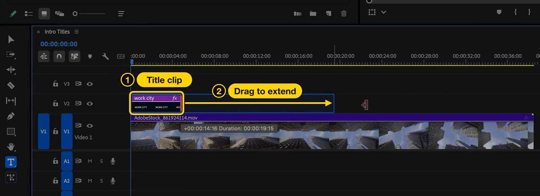Solo the A1 audio track
This screenshot has height=196, width=540.
pos(101,161)
